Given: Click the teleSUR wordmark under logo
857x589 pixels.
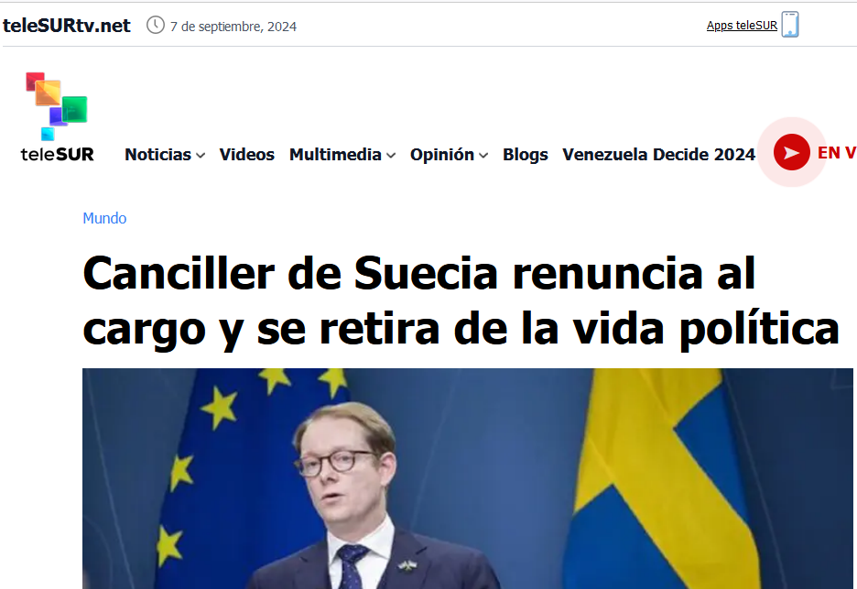Looking at the screenshot, I should pos(58,154).
